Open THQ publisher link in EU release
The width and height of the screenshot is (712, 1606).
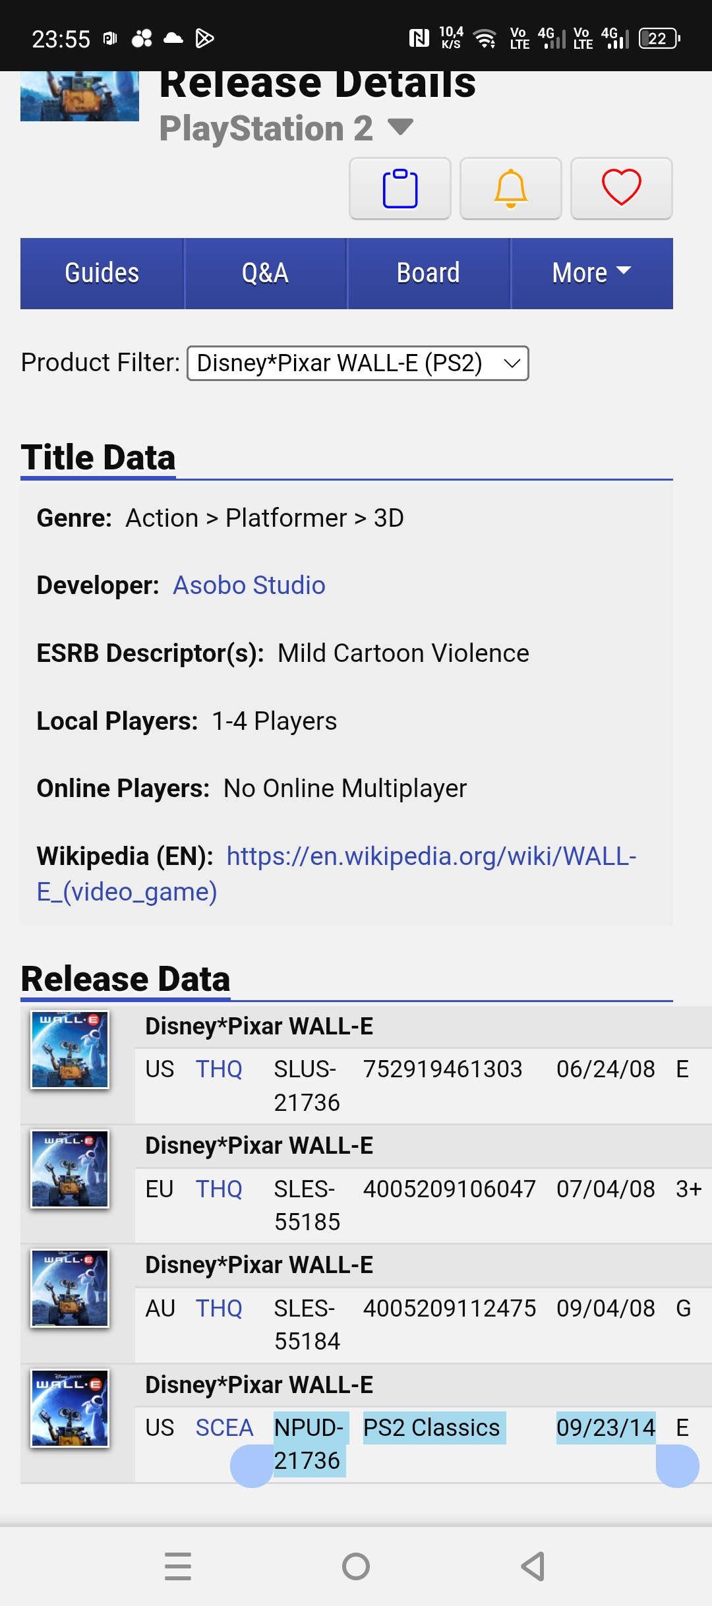tap(219, 1189)
